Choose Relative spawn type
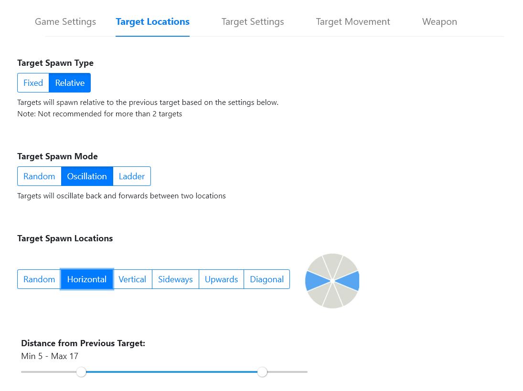523x391 pixels. click(70, 83)
